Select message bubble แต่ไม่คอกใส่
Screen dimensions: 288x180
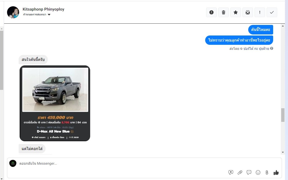32,149
